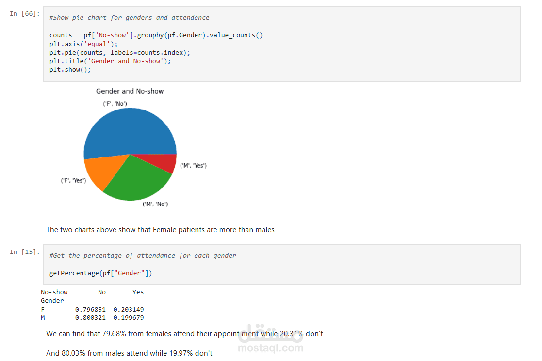
Task: Click the 'Yes' column header in output
Action: click(x=138, y=292)
